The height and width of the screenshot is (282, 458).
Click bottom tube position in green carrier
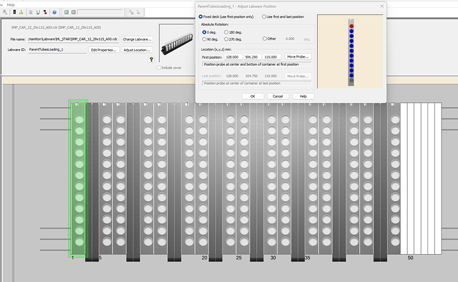point(80,242)
